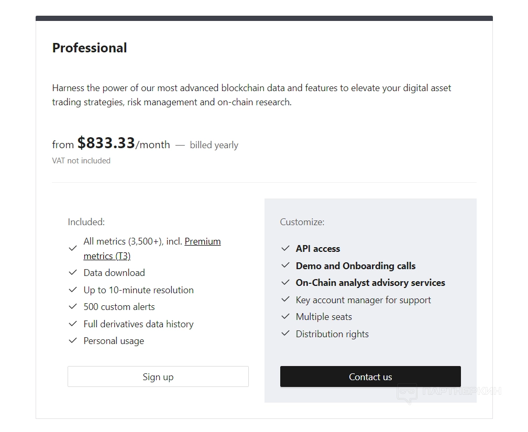Click the checkmark next to Multiple seats
This screenshot has width=528, height=432.
[285, 317]
